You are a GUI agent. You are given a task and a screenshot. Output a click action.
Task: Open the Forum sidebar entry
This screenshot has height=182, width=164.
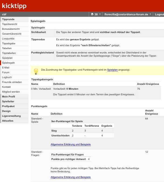[x=6, y=72]
